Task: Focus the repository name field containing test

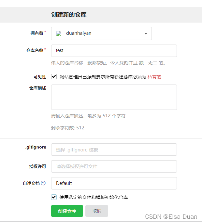Action: [x=114, y=51]
